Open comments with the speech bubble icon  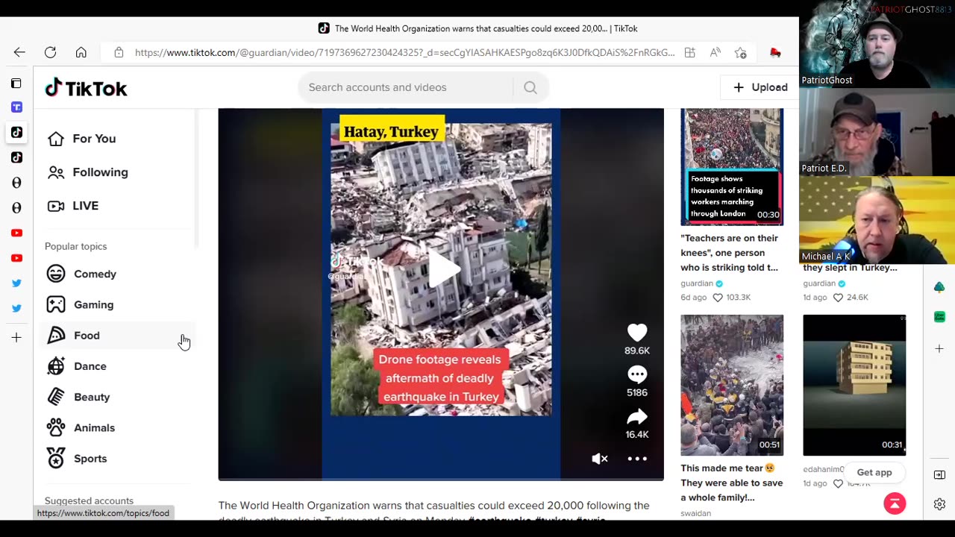[637, 374]
